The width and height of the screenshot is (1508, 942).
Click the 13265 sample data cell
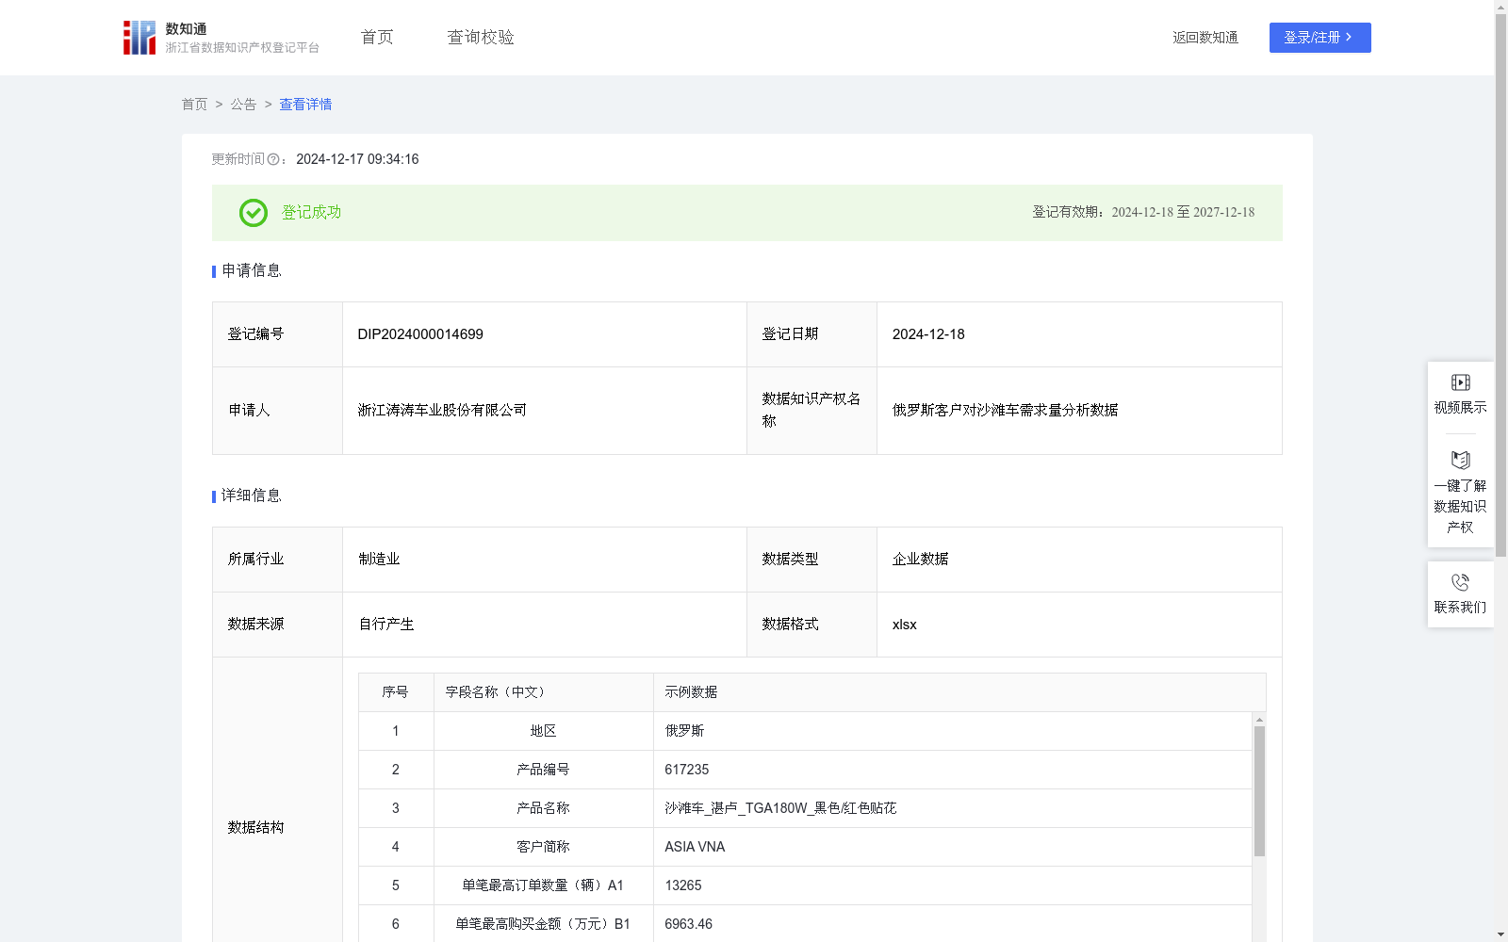coord(953,885)
